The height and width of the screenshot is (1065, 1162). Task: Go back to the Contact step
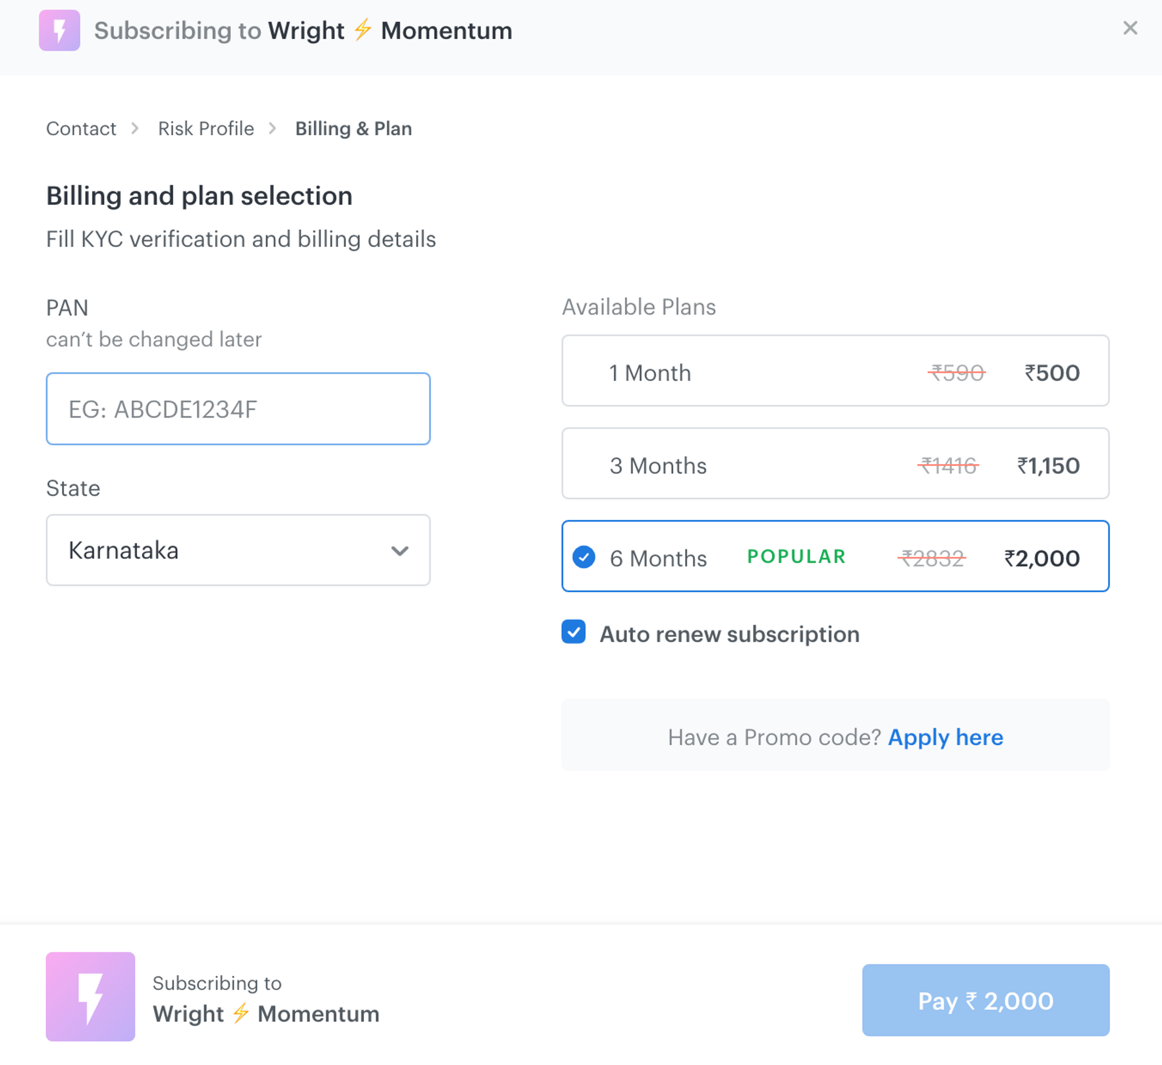(81, 128)
